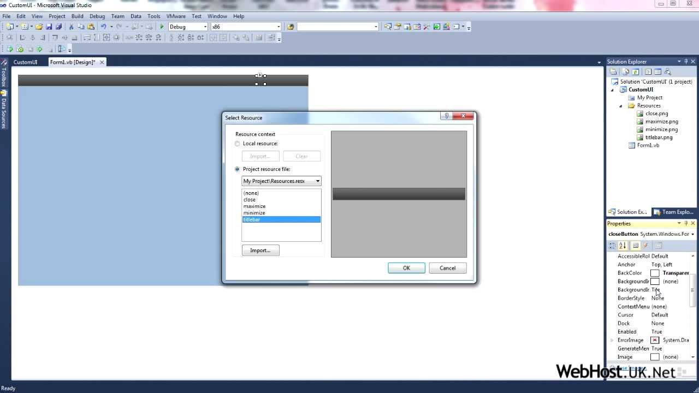Click the New Project toolbar icon
Image resolution: width=699 pixels, height=393 pixels.
click(9, 27)
